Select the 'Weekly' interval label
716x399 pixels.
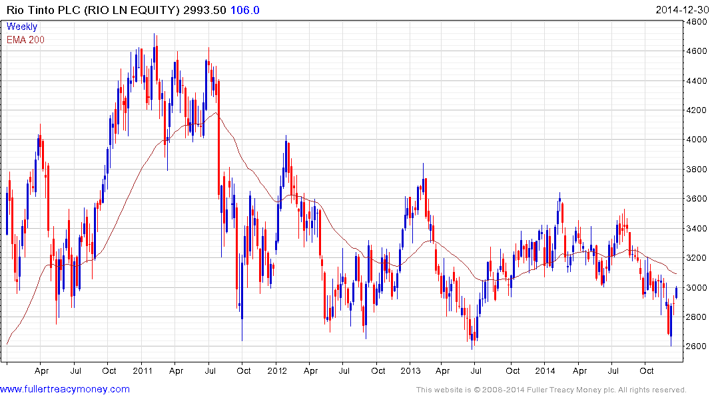(21, 27)
